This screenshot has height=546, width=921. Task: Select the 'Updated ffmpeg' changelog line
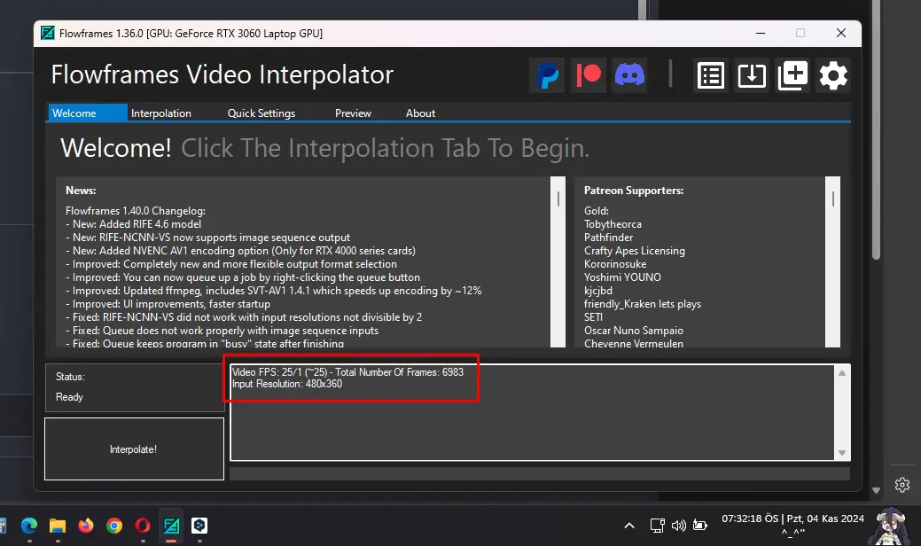pos(273,291)
